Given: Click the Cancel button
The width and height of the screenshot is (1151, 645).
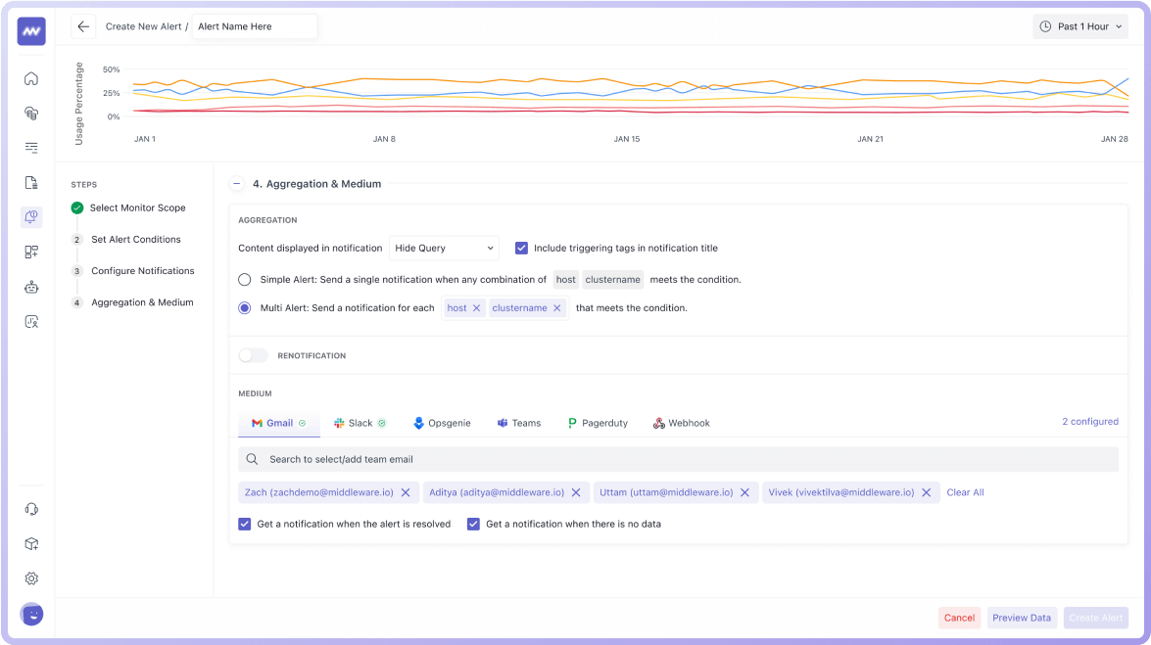Looking at the screenshot, I should pos(959,618).
